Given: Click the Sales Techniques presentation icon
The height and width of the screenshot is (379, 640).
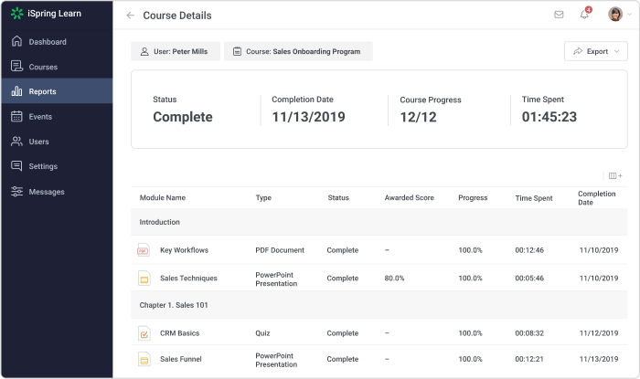Looking at the screenshot, I should (x=144, y=279).
